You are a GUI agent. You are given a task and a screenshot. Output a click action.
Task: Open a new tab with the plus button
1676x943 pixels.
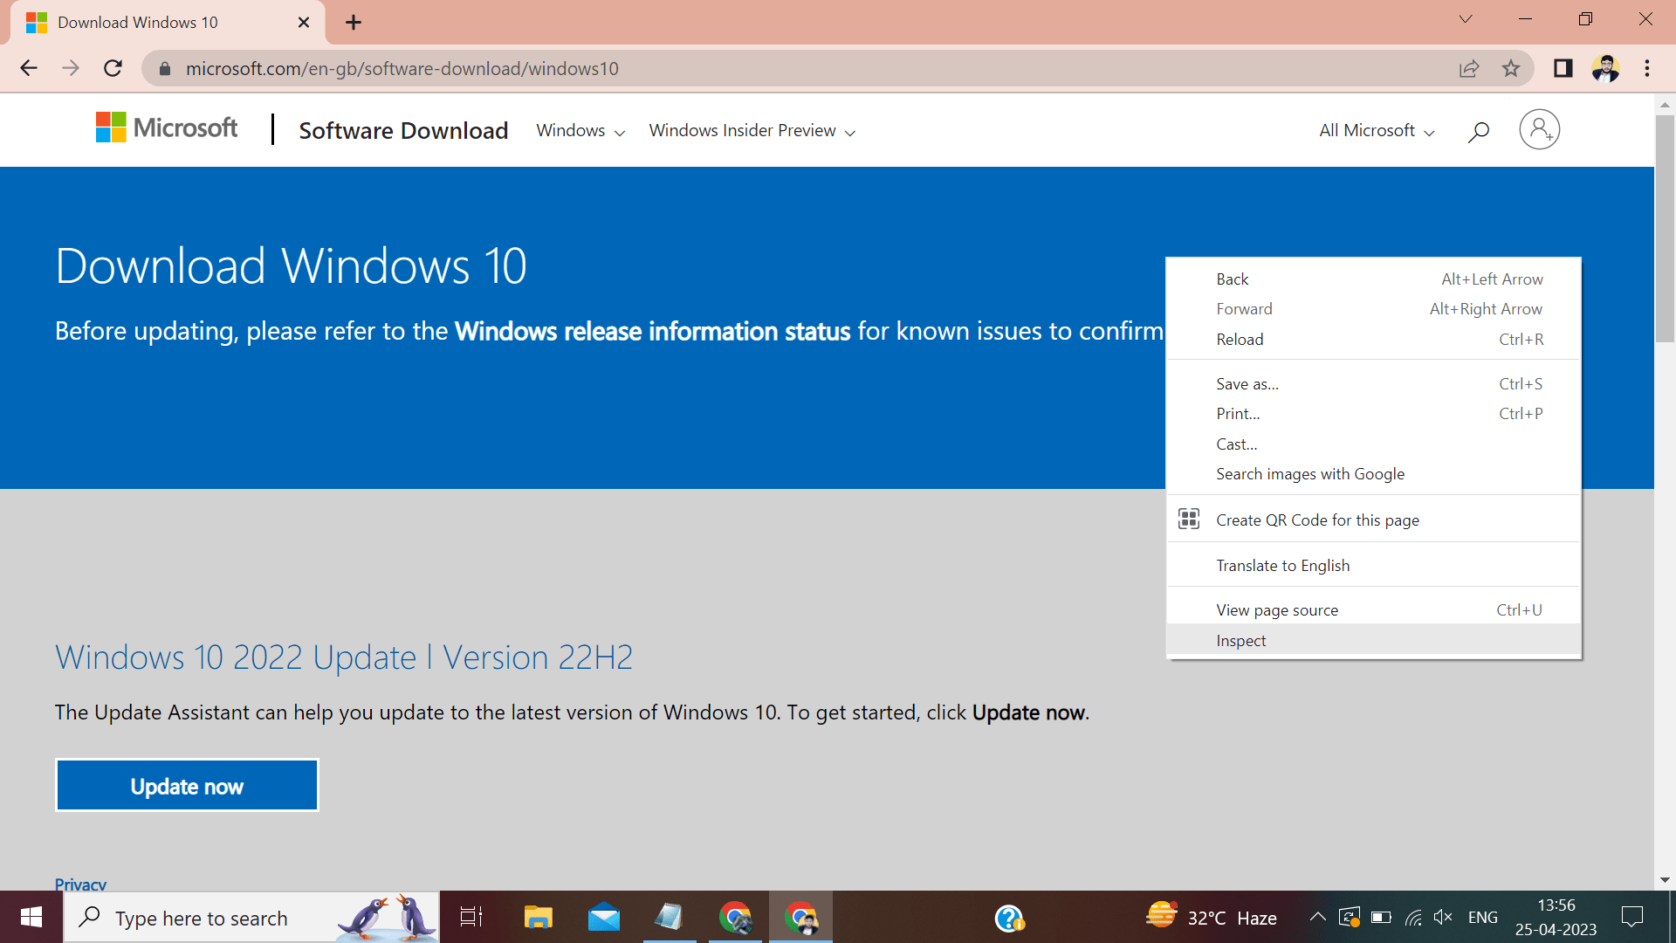354,23
